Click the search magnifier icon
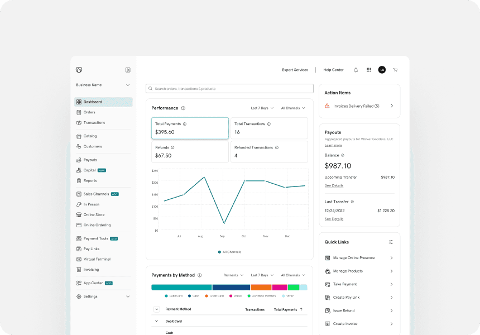Viewport: 480px width, 335px height. point(150,89)
